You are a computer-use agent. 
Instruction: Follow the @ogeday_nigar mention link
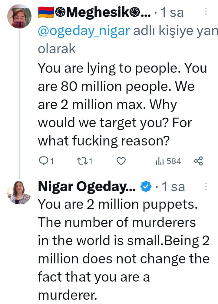click(x=83, y=30)
